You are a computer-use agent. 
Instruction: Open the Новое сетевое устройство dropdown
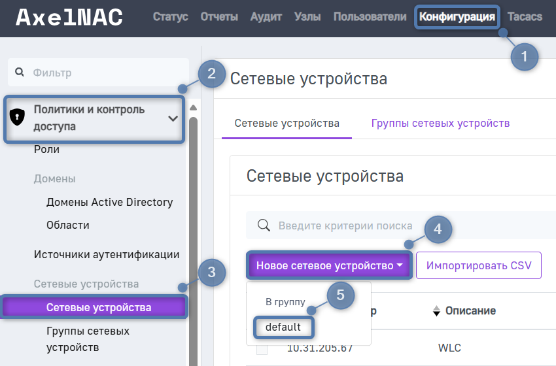pyautogui.click(x=329, y=266)
